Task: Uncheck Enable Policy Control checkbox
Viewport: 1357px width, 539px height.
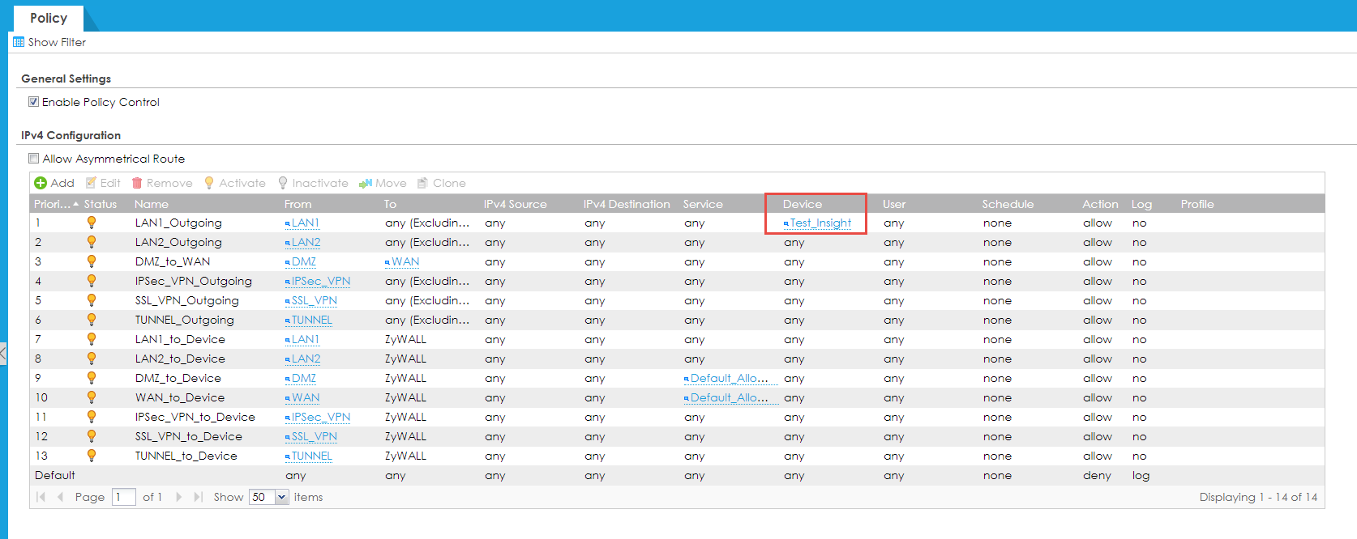Action: coord(34,102)
